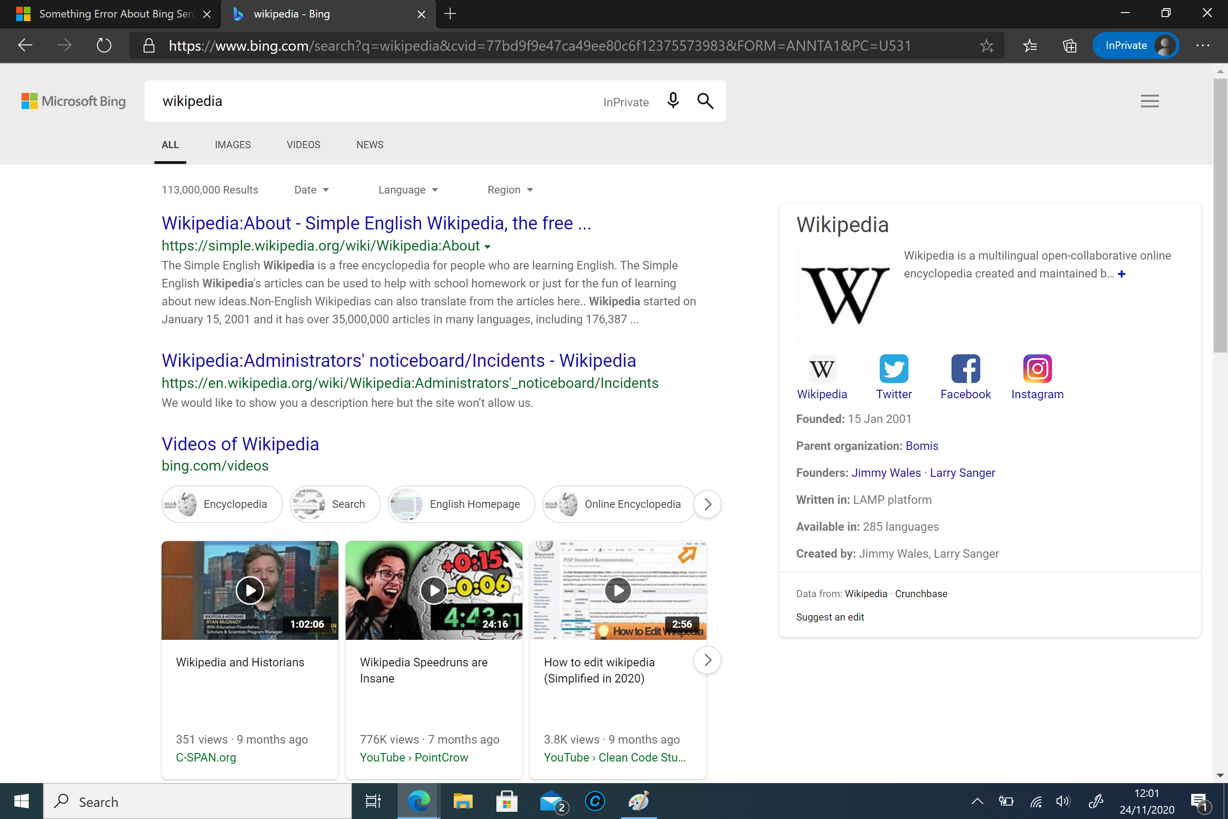Click the Bing search microphone icon
The image size is (1228, 819).
click(x=672, y=101)
